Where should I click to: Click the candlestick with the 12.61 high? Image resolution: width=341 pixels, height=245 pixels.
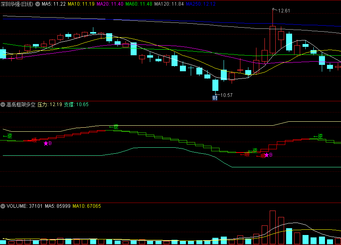(x=272, y=40)
